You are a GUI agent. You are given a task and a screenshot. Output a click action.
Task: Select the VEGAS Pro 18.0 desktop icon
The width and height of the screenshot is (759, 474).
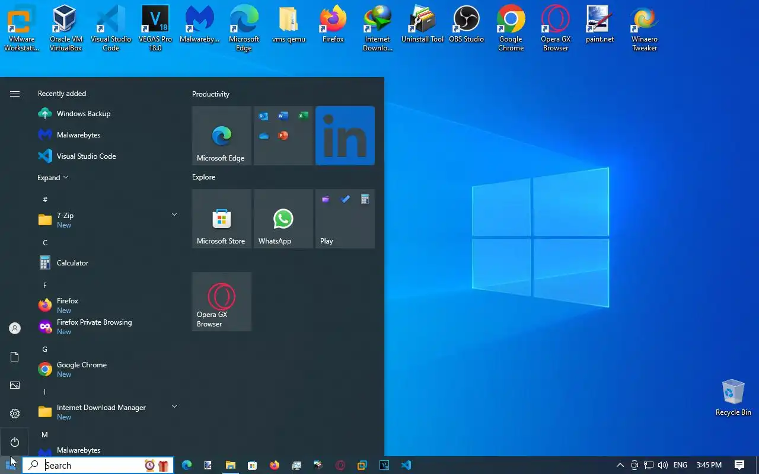[155, 28]
